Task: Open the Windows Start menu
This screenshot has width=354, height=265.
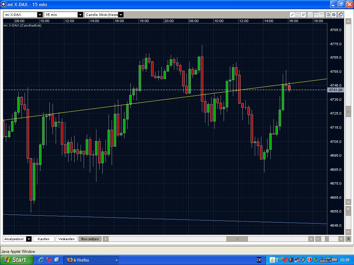Action: point(17,260)
